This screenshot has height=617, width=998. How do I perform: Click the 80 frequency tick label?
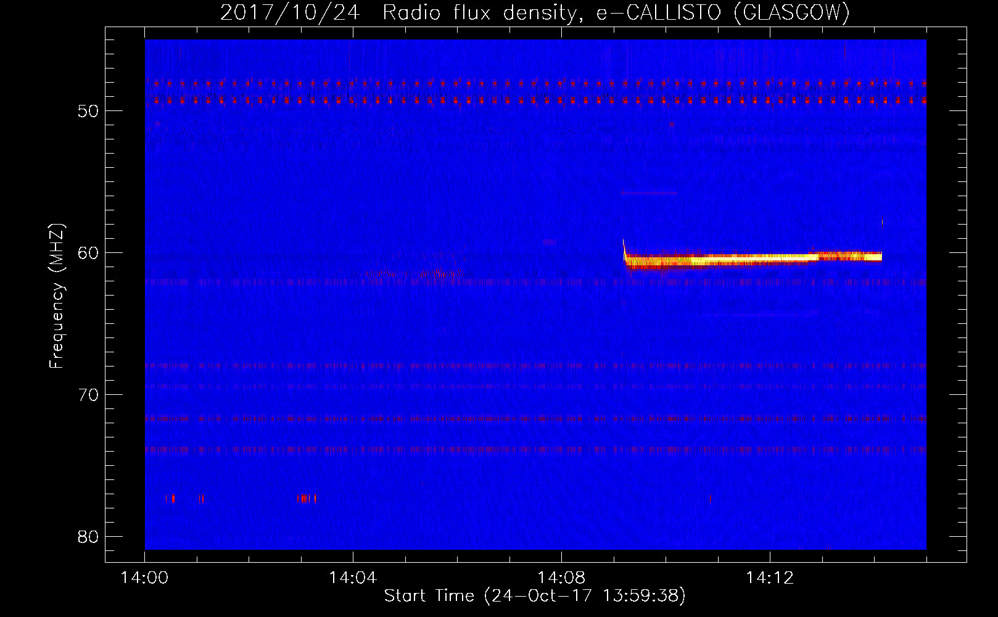(x=89, y=537)
